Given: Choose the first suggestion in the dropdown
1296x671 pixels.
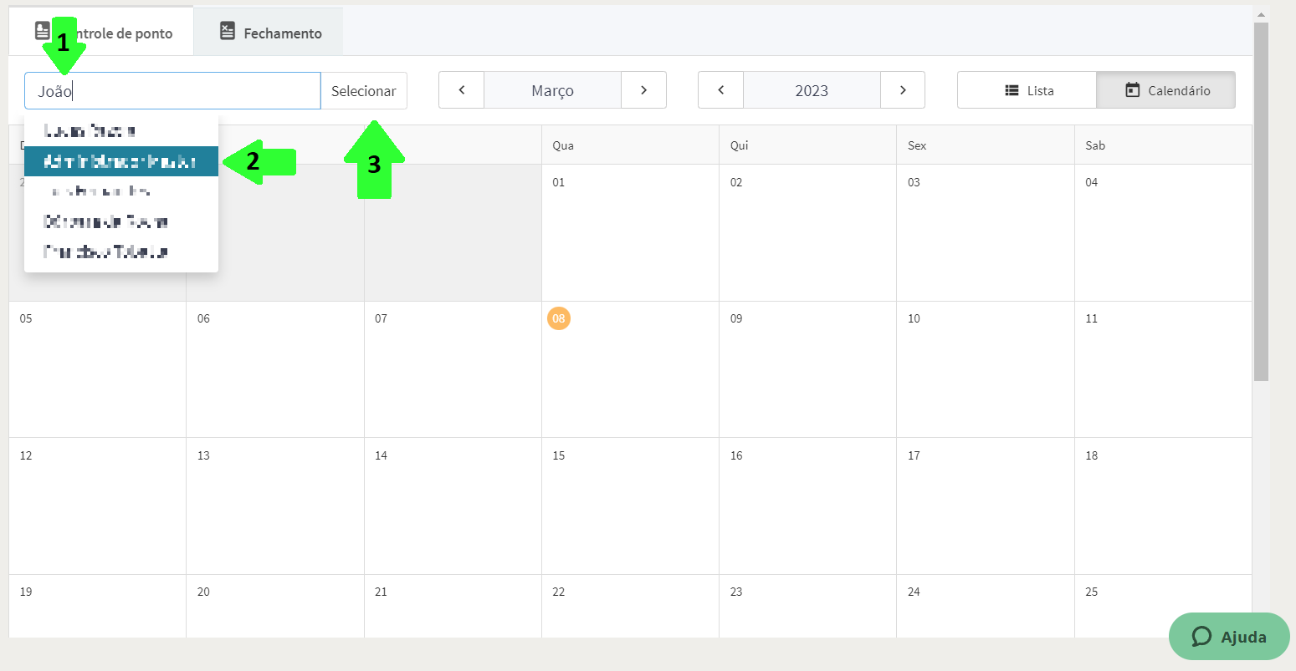Looking at the screenshot, I should click(121, 131).
